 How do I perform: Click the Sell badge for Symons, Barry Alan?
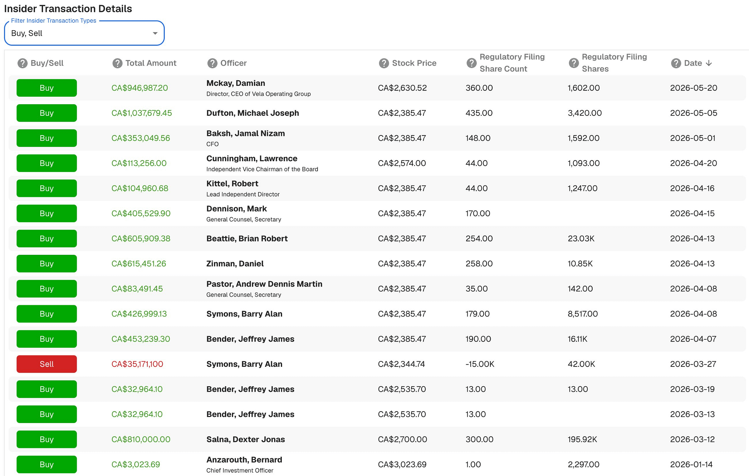[47, 364]
